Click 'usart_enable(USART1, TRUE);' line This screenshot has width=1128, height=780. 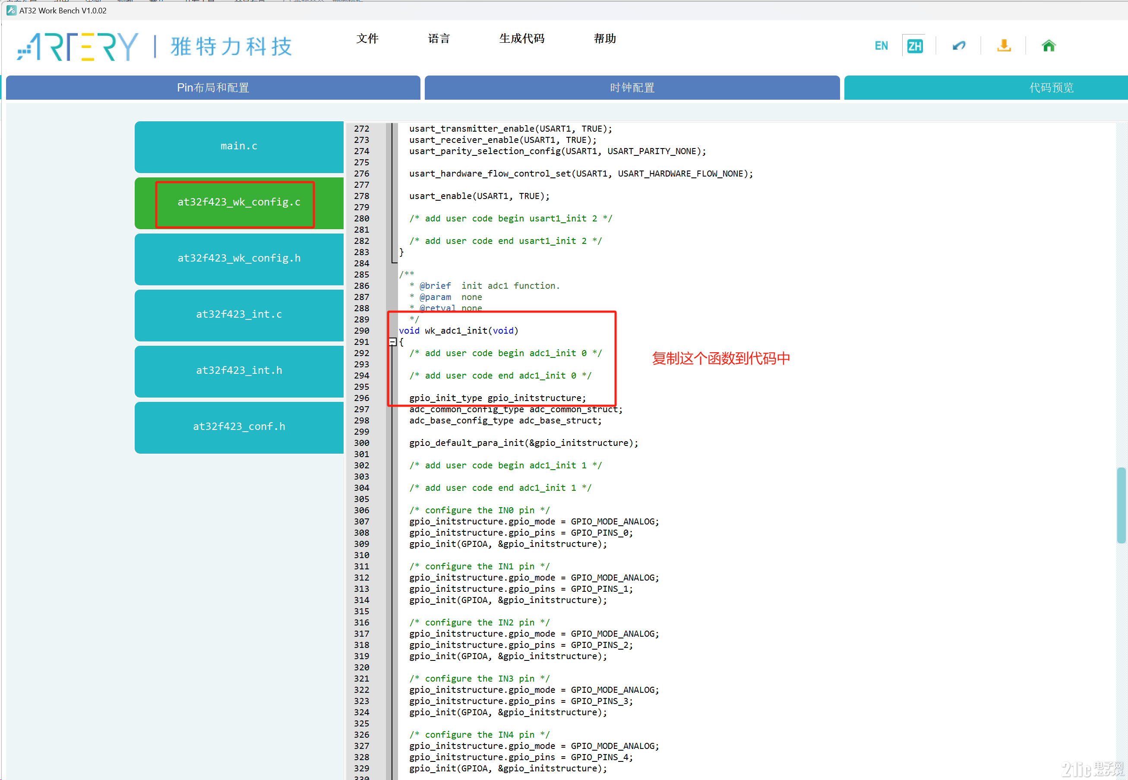tap(479, 196)
